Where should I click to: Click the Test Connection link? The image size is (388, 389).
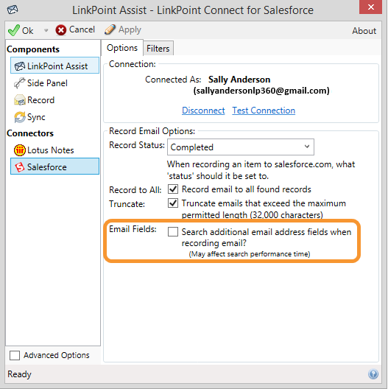(x=264, y=111)
